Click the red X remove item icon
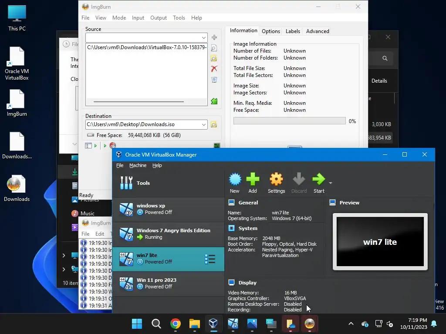446x334 pixels. coord(214,69)
